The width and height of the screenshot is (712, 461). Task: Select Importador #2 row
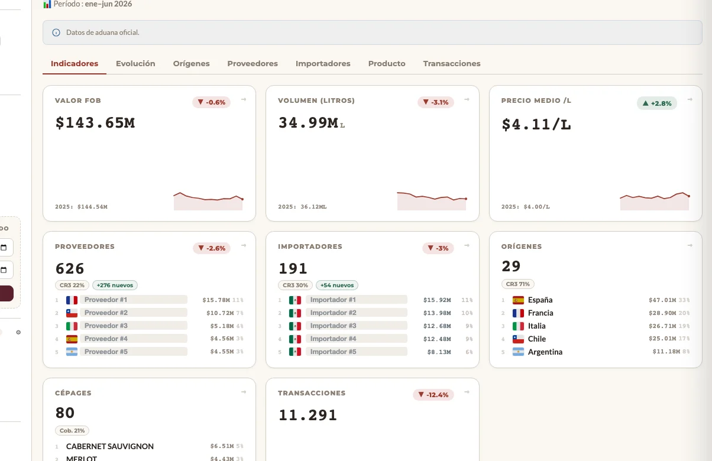pos(376,313)
